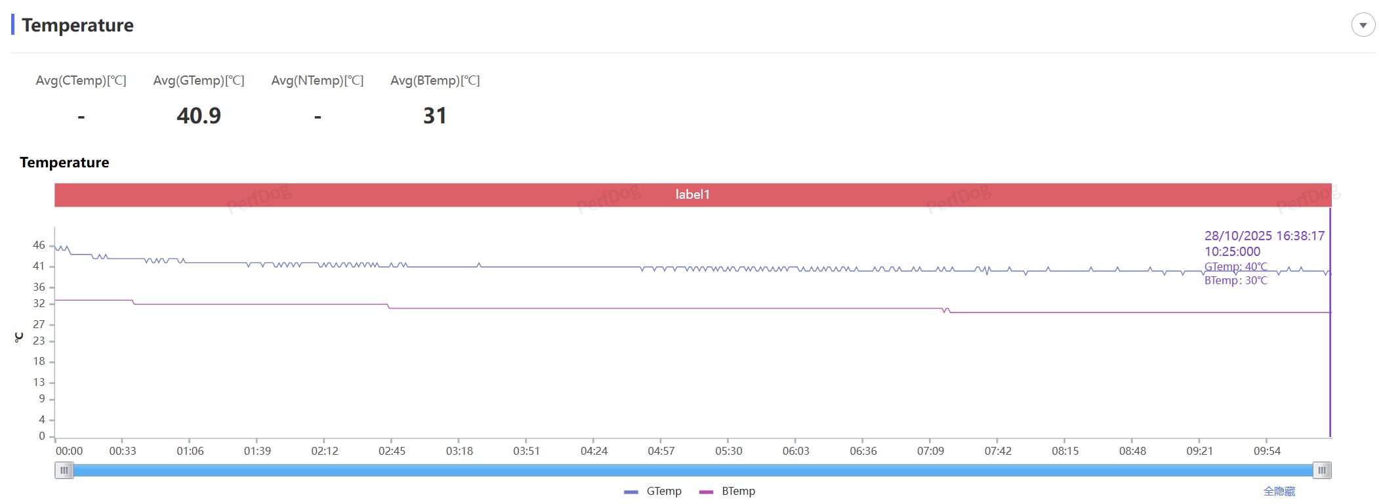Click the 00:00 time axis label

tap(69, 451)
